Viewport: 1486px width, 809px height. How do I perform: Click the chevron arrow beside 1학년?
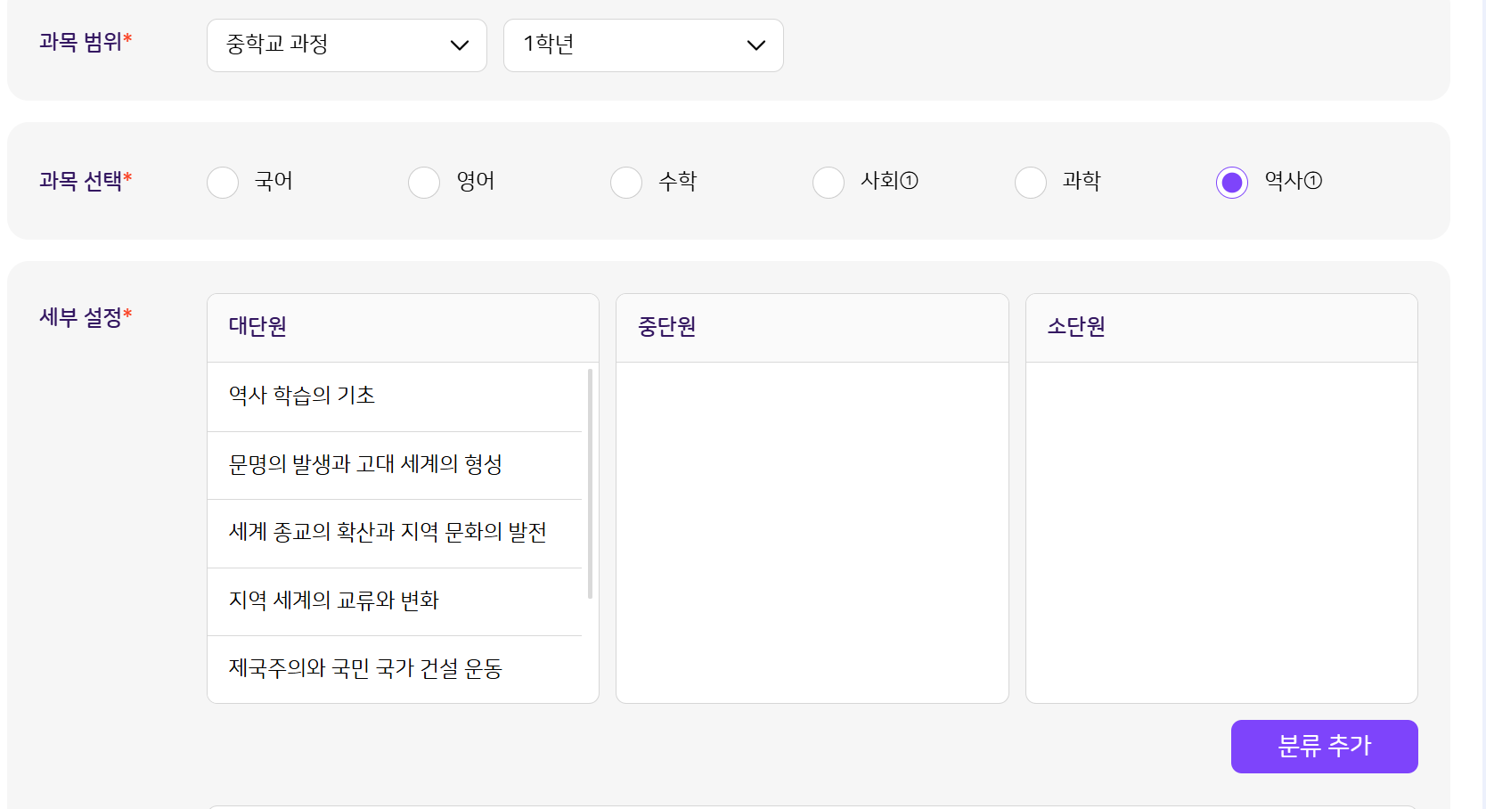pos(756,45)
